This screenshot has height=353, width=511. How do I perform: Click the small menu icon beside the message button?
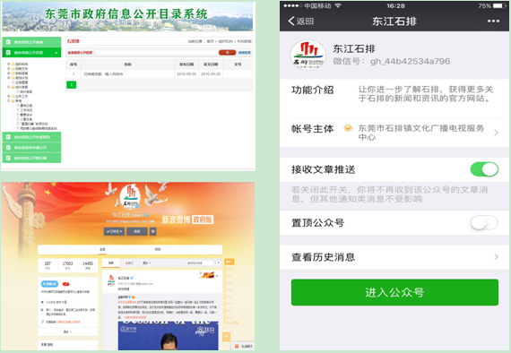152,231
